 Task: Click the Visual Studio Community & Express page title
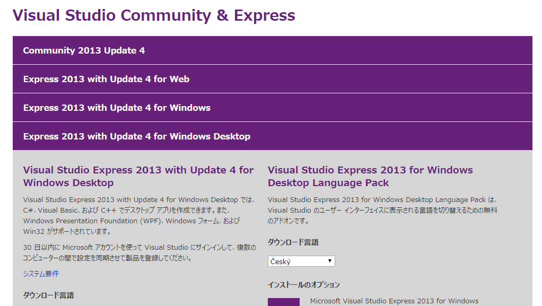[154, 15]
